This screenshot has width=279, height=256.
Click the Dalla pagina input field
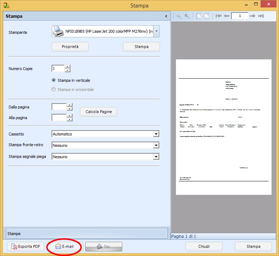point(59,107)
